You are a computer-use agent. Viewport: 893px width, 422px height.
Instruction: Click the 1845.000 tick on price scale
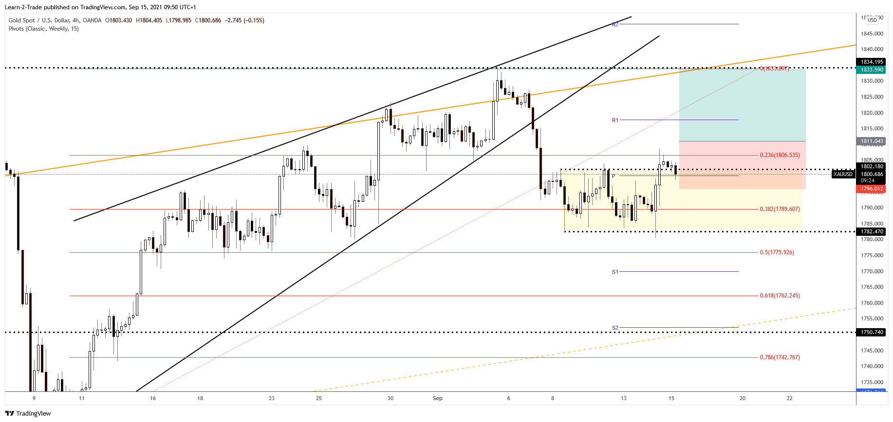(872, 34)
